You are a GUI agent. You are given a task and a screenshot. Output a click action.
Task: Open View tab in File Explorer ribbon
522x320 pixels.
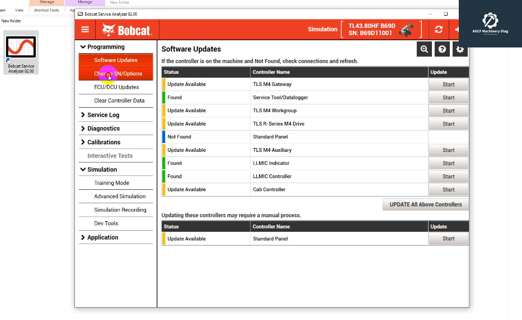tap(20, 10)
